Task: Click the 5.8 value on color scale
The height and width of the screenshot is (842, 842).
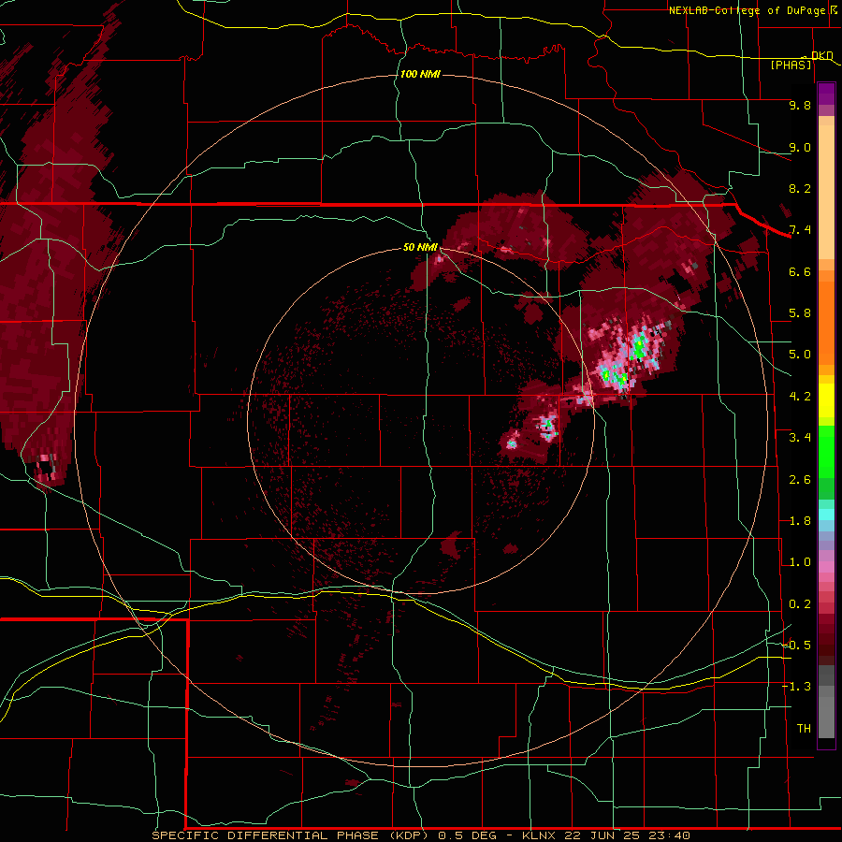Action: (x=800, y=313)
